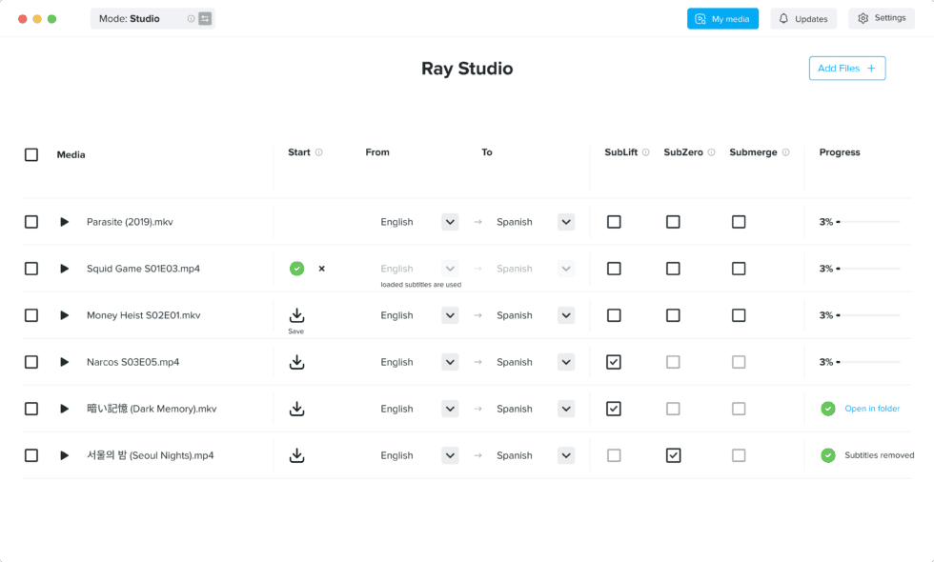
Task: Click Progress column header
Action: pos(840,152)
